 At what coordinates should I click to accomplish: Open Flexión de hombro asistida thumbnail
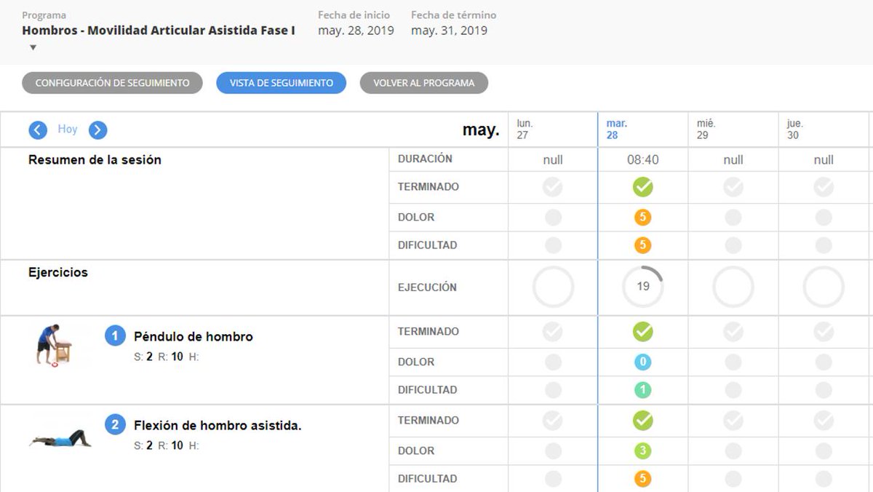pos(61,438)
